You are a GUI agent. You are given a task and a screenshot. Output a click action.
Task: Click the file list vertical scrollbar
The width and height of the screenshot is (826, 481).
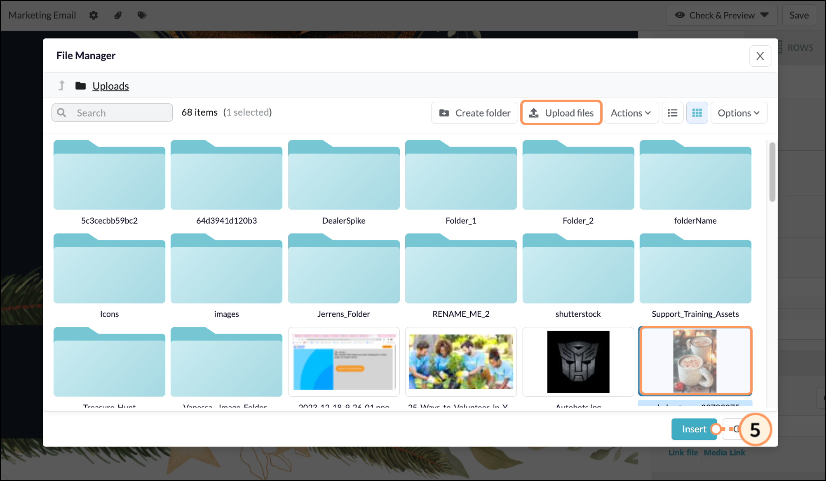[x=772, y=172]
